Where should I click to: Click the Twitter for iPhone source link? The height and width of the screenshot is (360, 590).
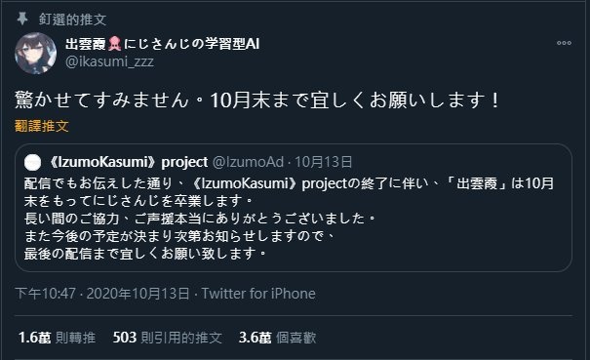pos(258,294)
